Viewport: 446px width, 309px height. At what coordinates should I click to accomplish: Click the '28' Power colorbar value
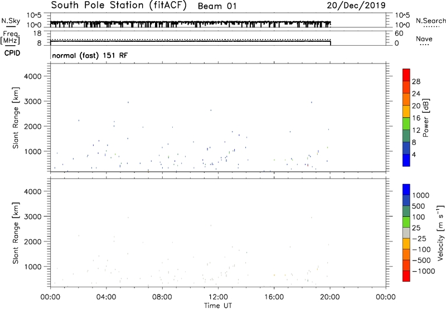coord(416,81)
